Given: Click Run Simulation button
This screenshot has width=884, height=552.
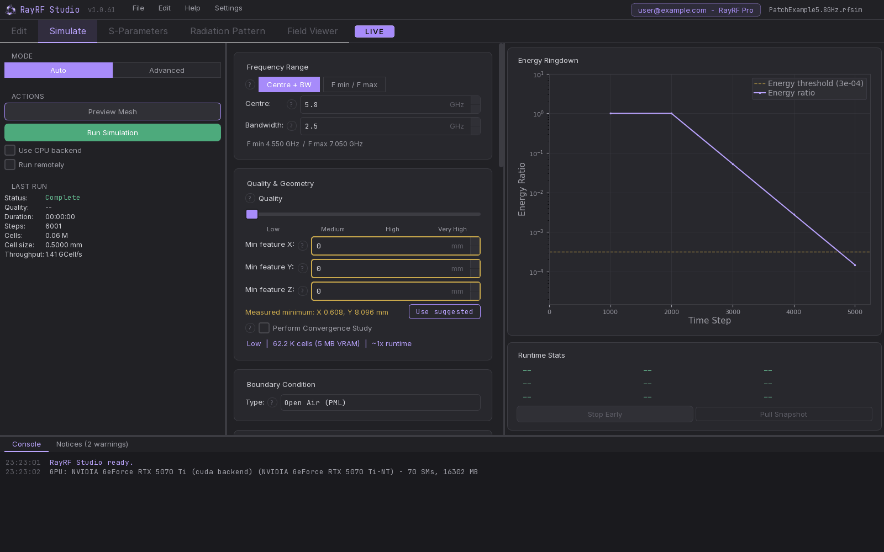Looking at the screenshot, I should (x=113, y=132).
